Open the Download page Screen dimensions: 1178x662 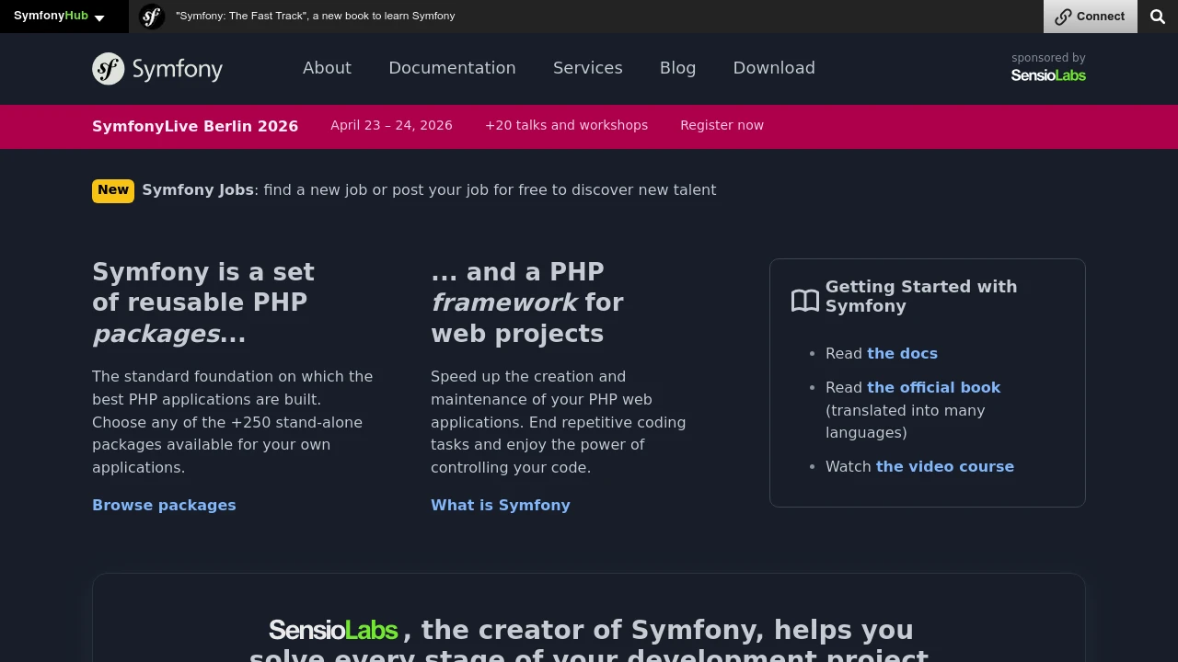point(774,68)
